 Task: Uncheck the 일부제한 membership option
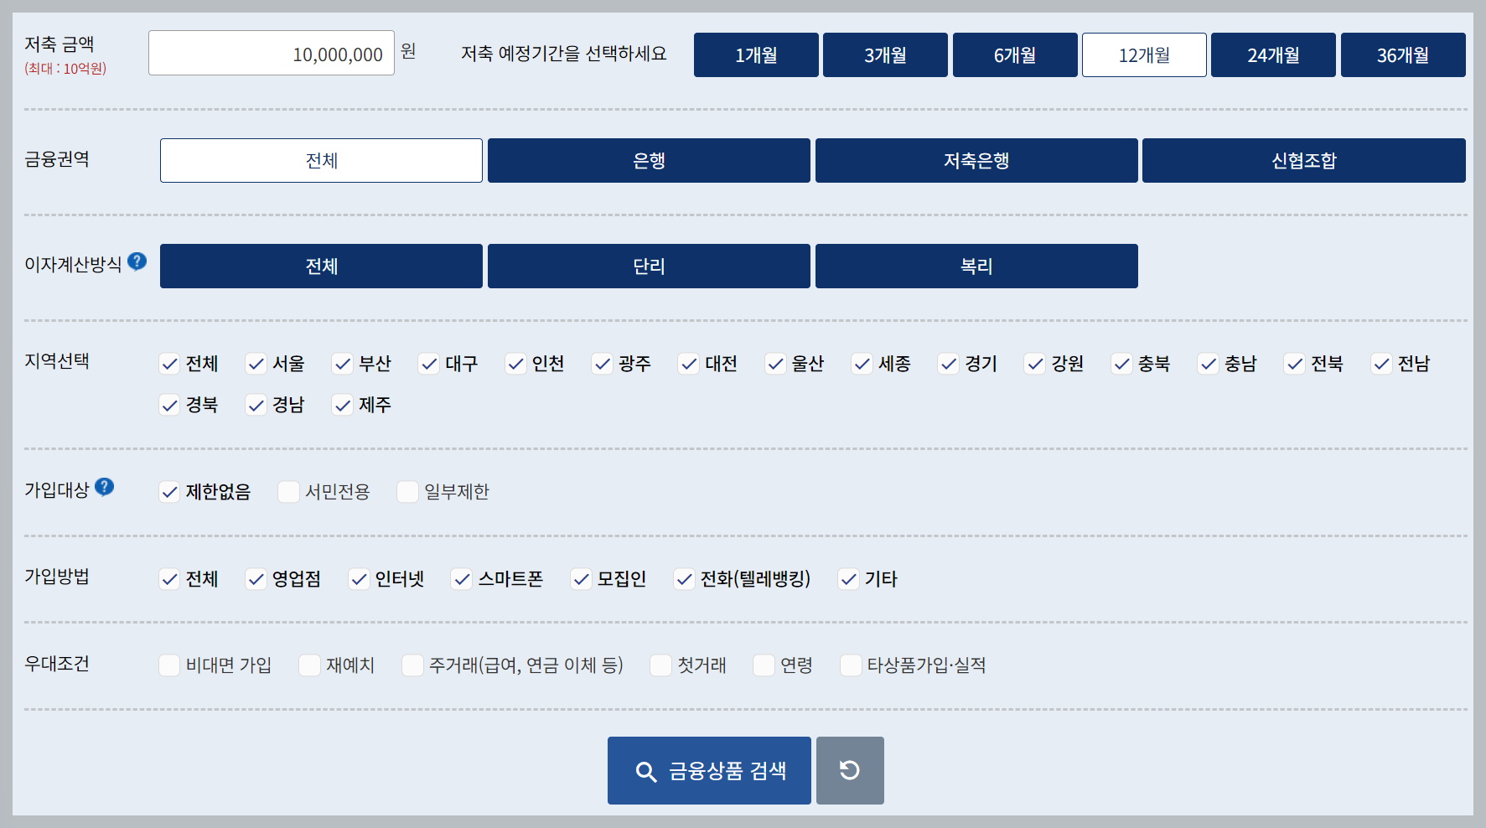(x=407, y=491)
